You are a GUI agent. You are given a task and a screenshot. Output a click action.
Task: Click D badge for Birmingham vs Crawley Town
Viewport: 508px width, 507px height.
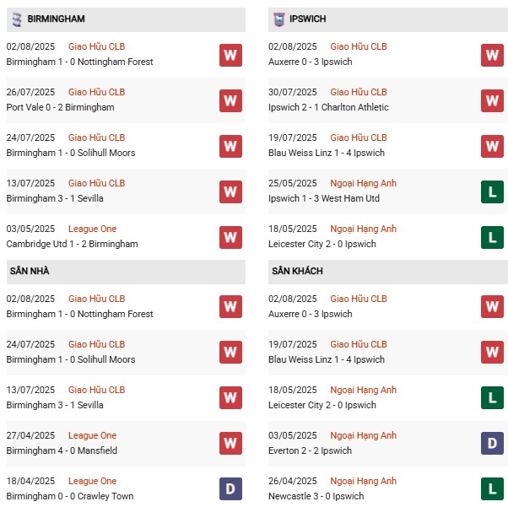230,489
